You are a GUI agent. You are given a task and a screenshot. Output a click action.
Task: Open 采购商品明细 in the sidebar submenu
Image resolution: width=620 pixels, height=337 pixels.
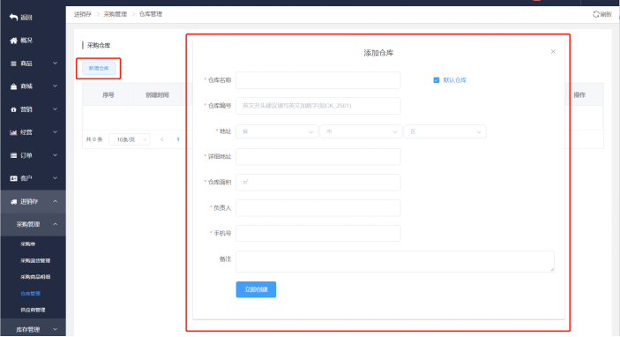click(35, 277)
